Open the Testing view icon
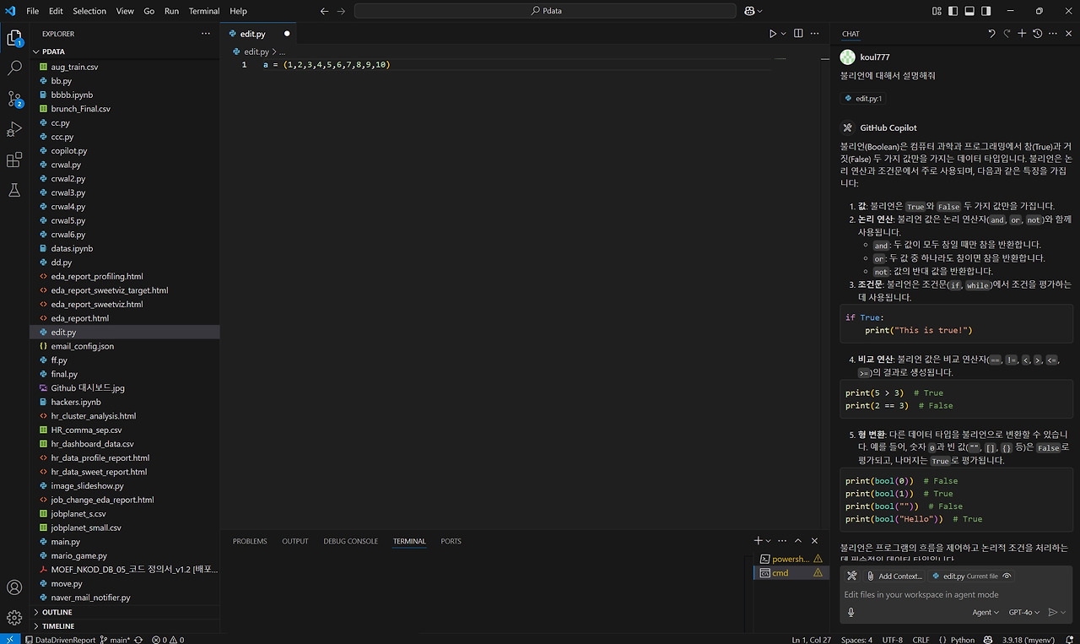 click(x=13, y=190)
